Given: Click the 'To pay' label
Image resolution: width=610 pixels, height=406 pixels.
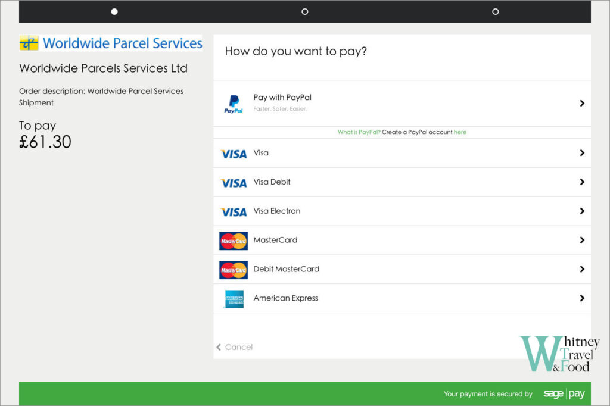Looking at the screenshot, I should [38, 126].
